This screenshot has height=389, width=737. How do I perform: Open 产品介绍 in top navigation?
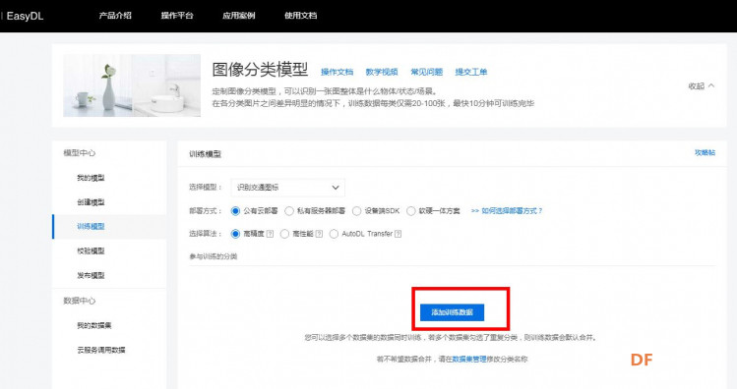[x=115, y=16]
